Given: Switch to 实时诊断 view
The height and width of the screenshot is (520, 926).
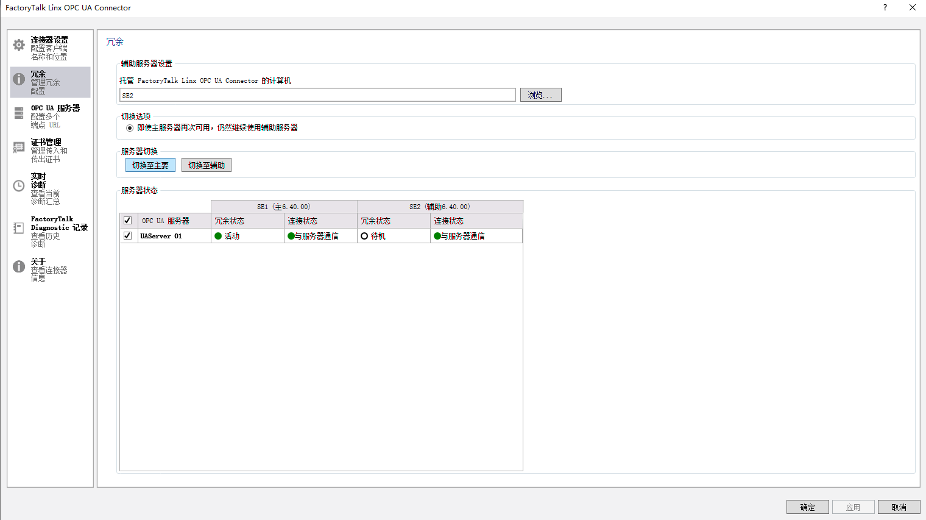Looking at the screenshot, I should click(x=50, y=188).
